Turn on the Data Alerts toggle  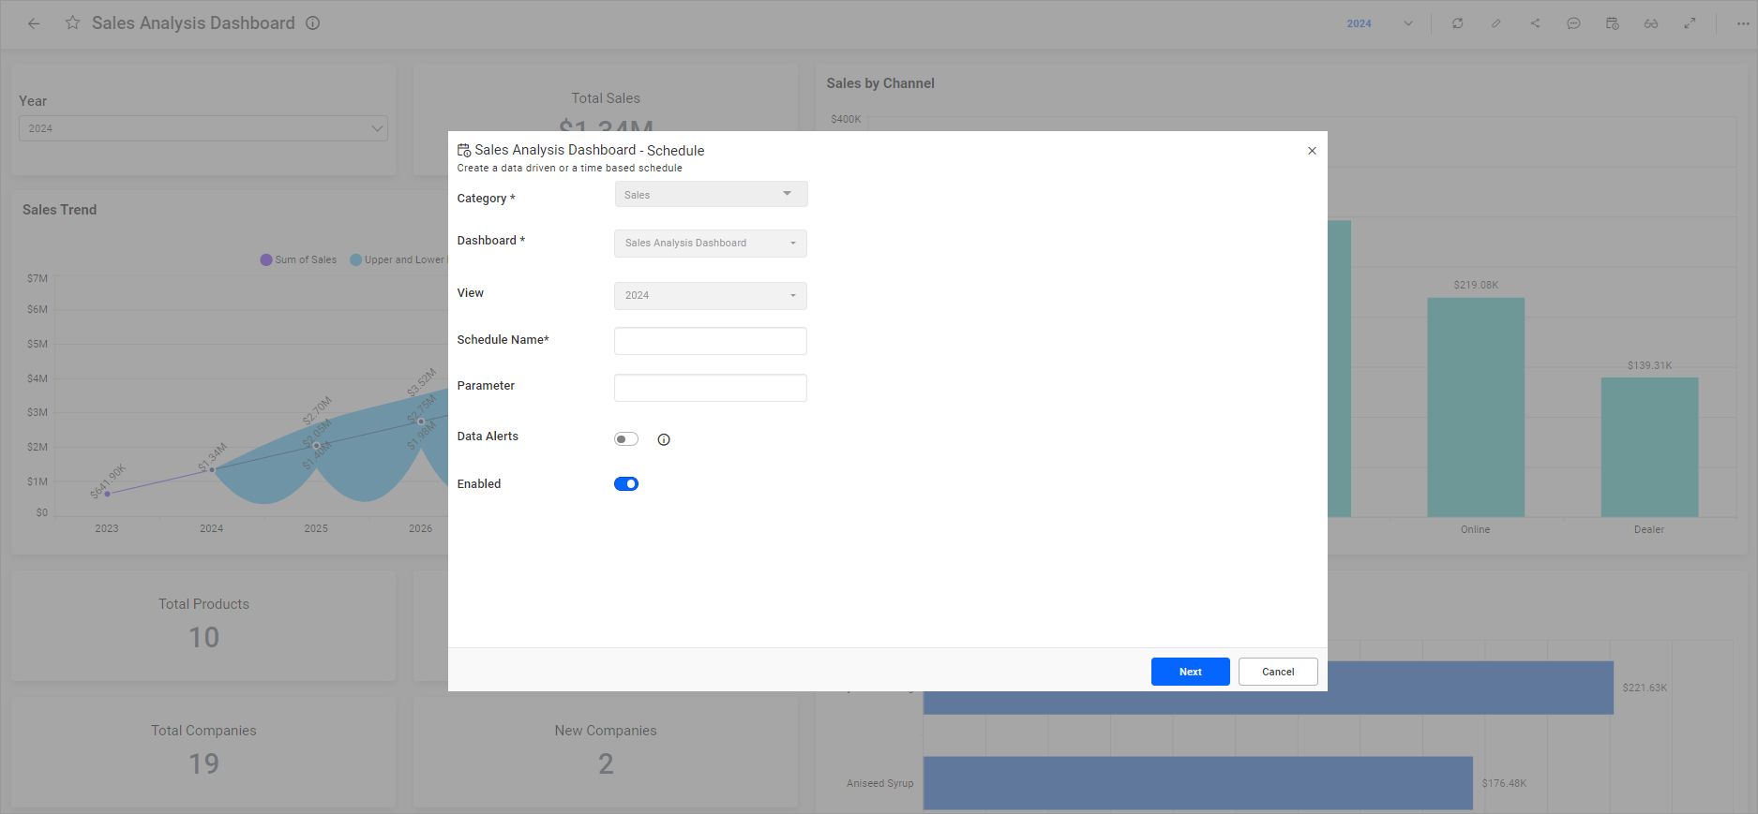click(x=626, y=439)
